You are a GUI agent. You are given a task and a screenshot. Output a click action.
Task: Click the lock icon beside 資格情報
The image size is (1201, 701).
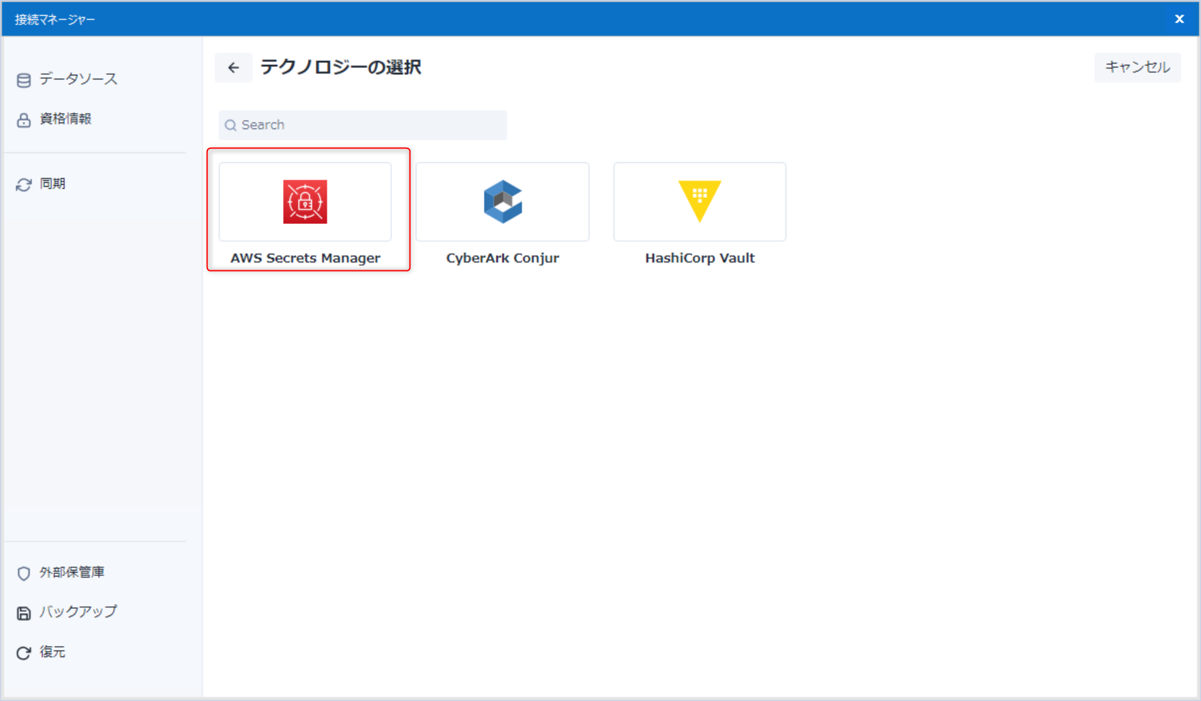[24, 120]
